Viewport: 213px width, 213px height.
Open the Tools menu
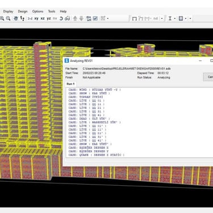(52, 11)
